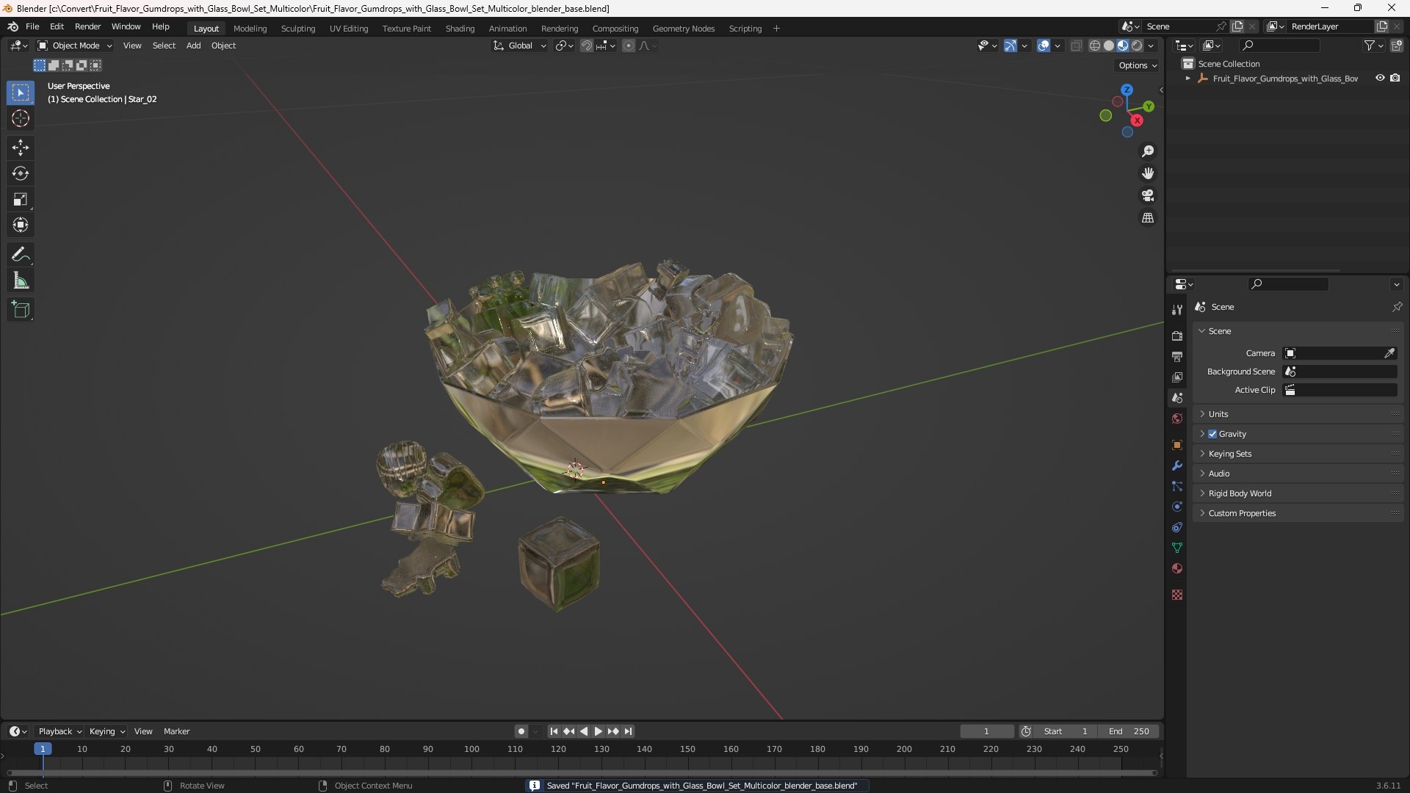Toggle the Gravity checkbox

1212,434
